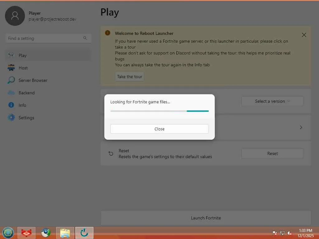Viewport: 319px width, 239px height.
Task: Expand the row with right chevron
Action: click(x=301, y=127)
